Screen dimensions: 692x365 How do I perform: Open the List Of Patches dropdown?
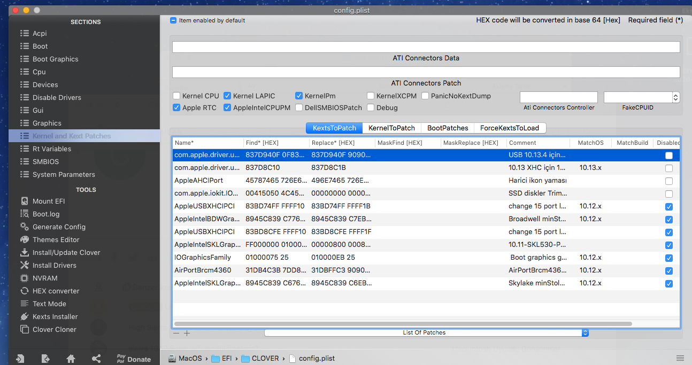426,332
